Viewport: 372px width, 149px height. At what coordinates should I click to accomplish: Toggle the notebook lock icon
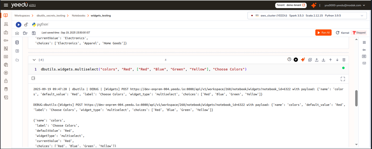(26, 25)
